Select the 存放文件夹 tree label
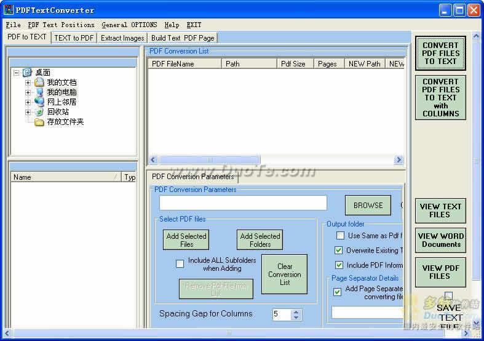 [x=65, y=122]
